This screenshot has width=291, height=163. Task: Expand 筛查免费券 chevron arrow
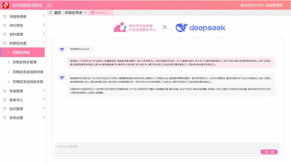pyautogui.click(x=44, y=16)
